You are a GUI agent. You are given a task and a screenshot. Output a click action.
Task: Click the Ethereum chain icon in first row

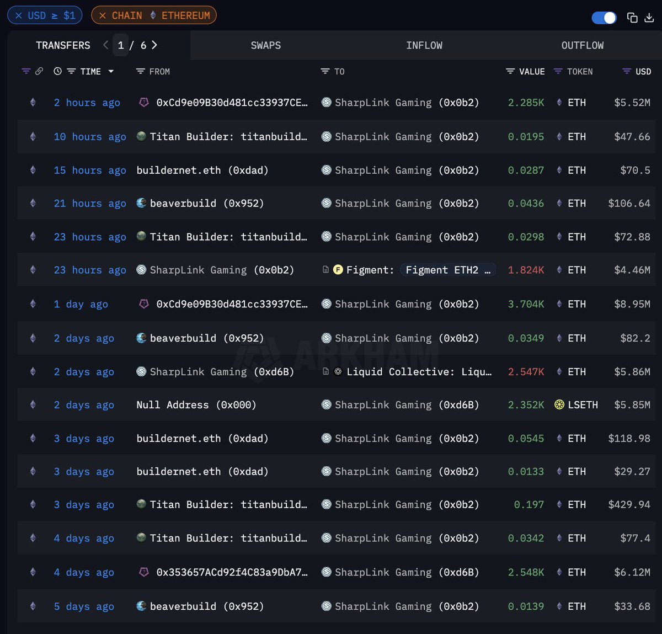pyautogui.click(x=33, y=103)
